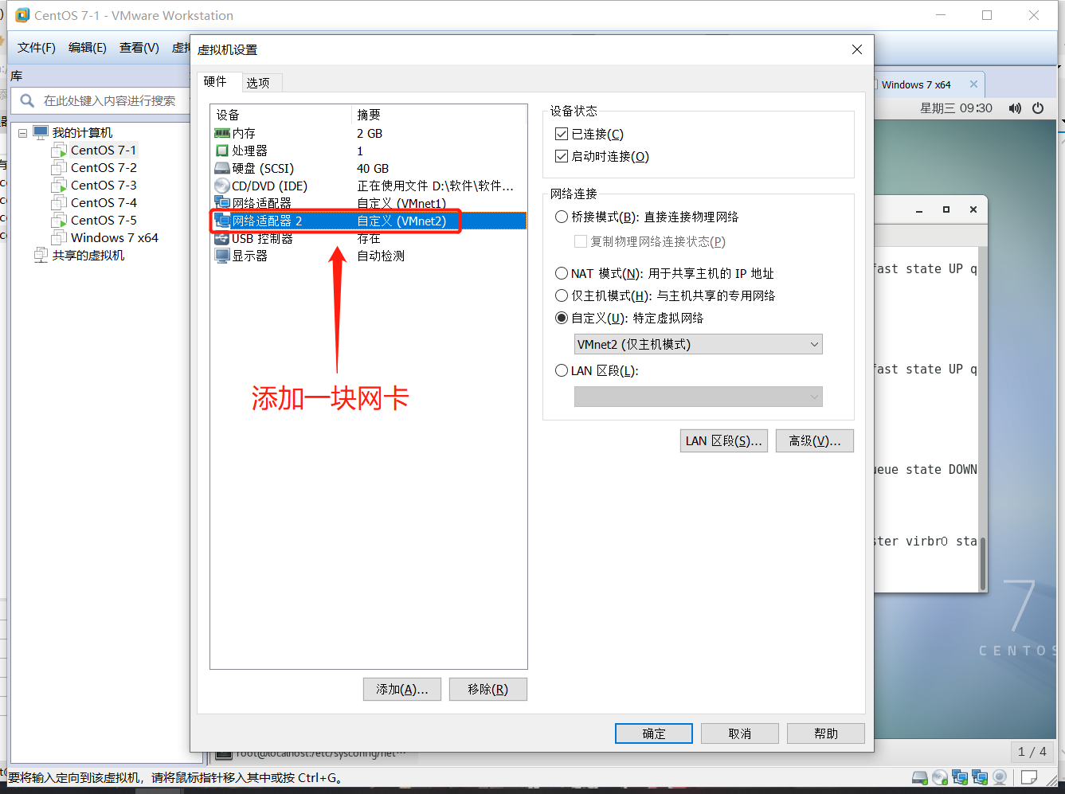Toggle the 启动时连接(O) checkbox
This screenshot has height=794, width=1065.
pos(562,156)
